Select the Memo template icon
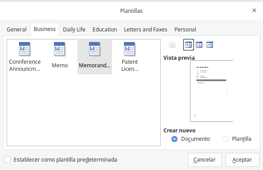 click(x=60, y=49)
